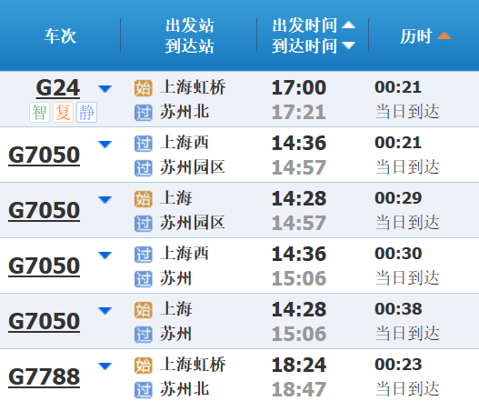Expand stop list for G7050 with 00:29 duration

point(105,199)
